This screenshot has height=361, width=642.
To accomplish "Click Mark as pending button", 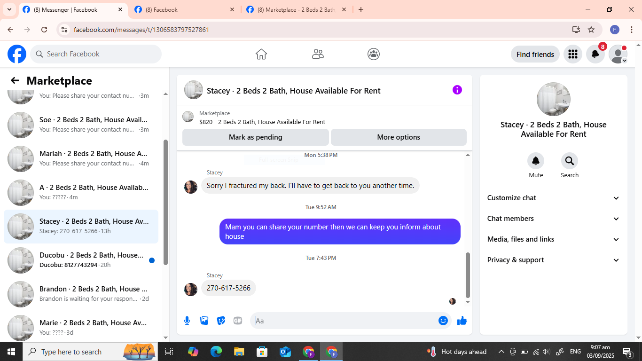I will (256, 137).
